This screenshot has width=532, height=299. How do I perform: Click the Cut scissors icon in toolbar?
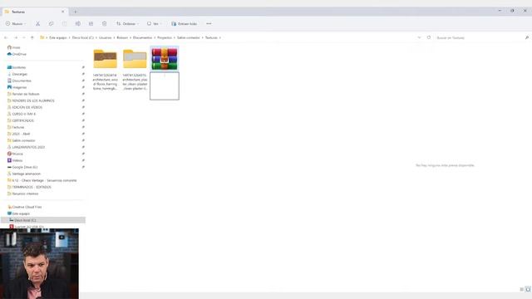tap(37, 24)
